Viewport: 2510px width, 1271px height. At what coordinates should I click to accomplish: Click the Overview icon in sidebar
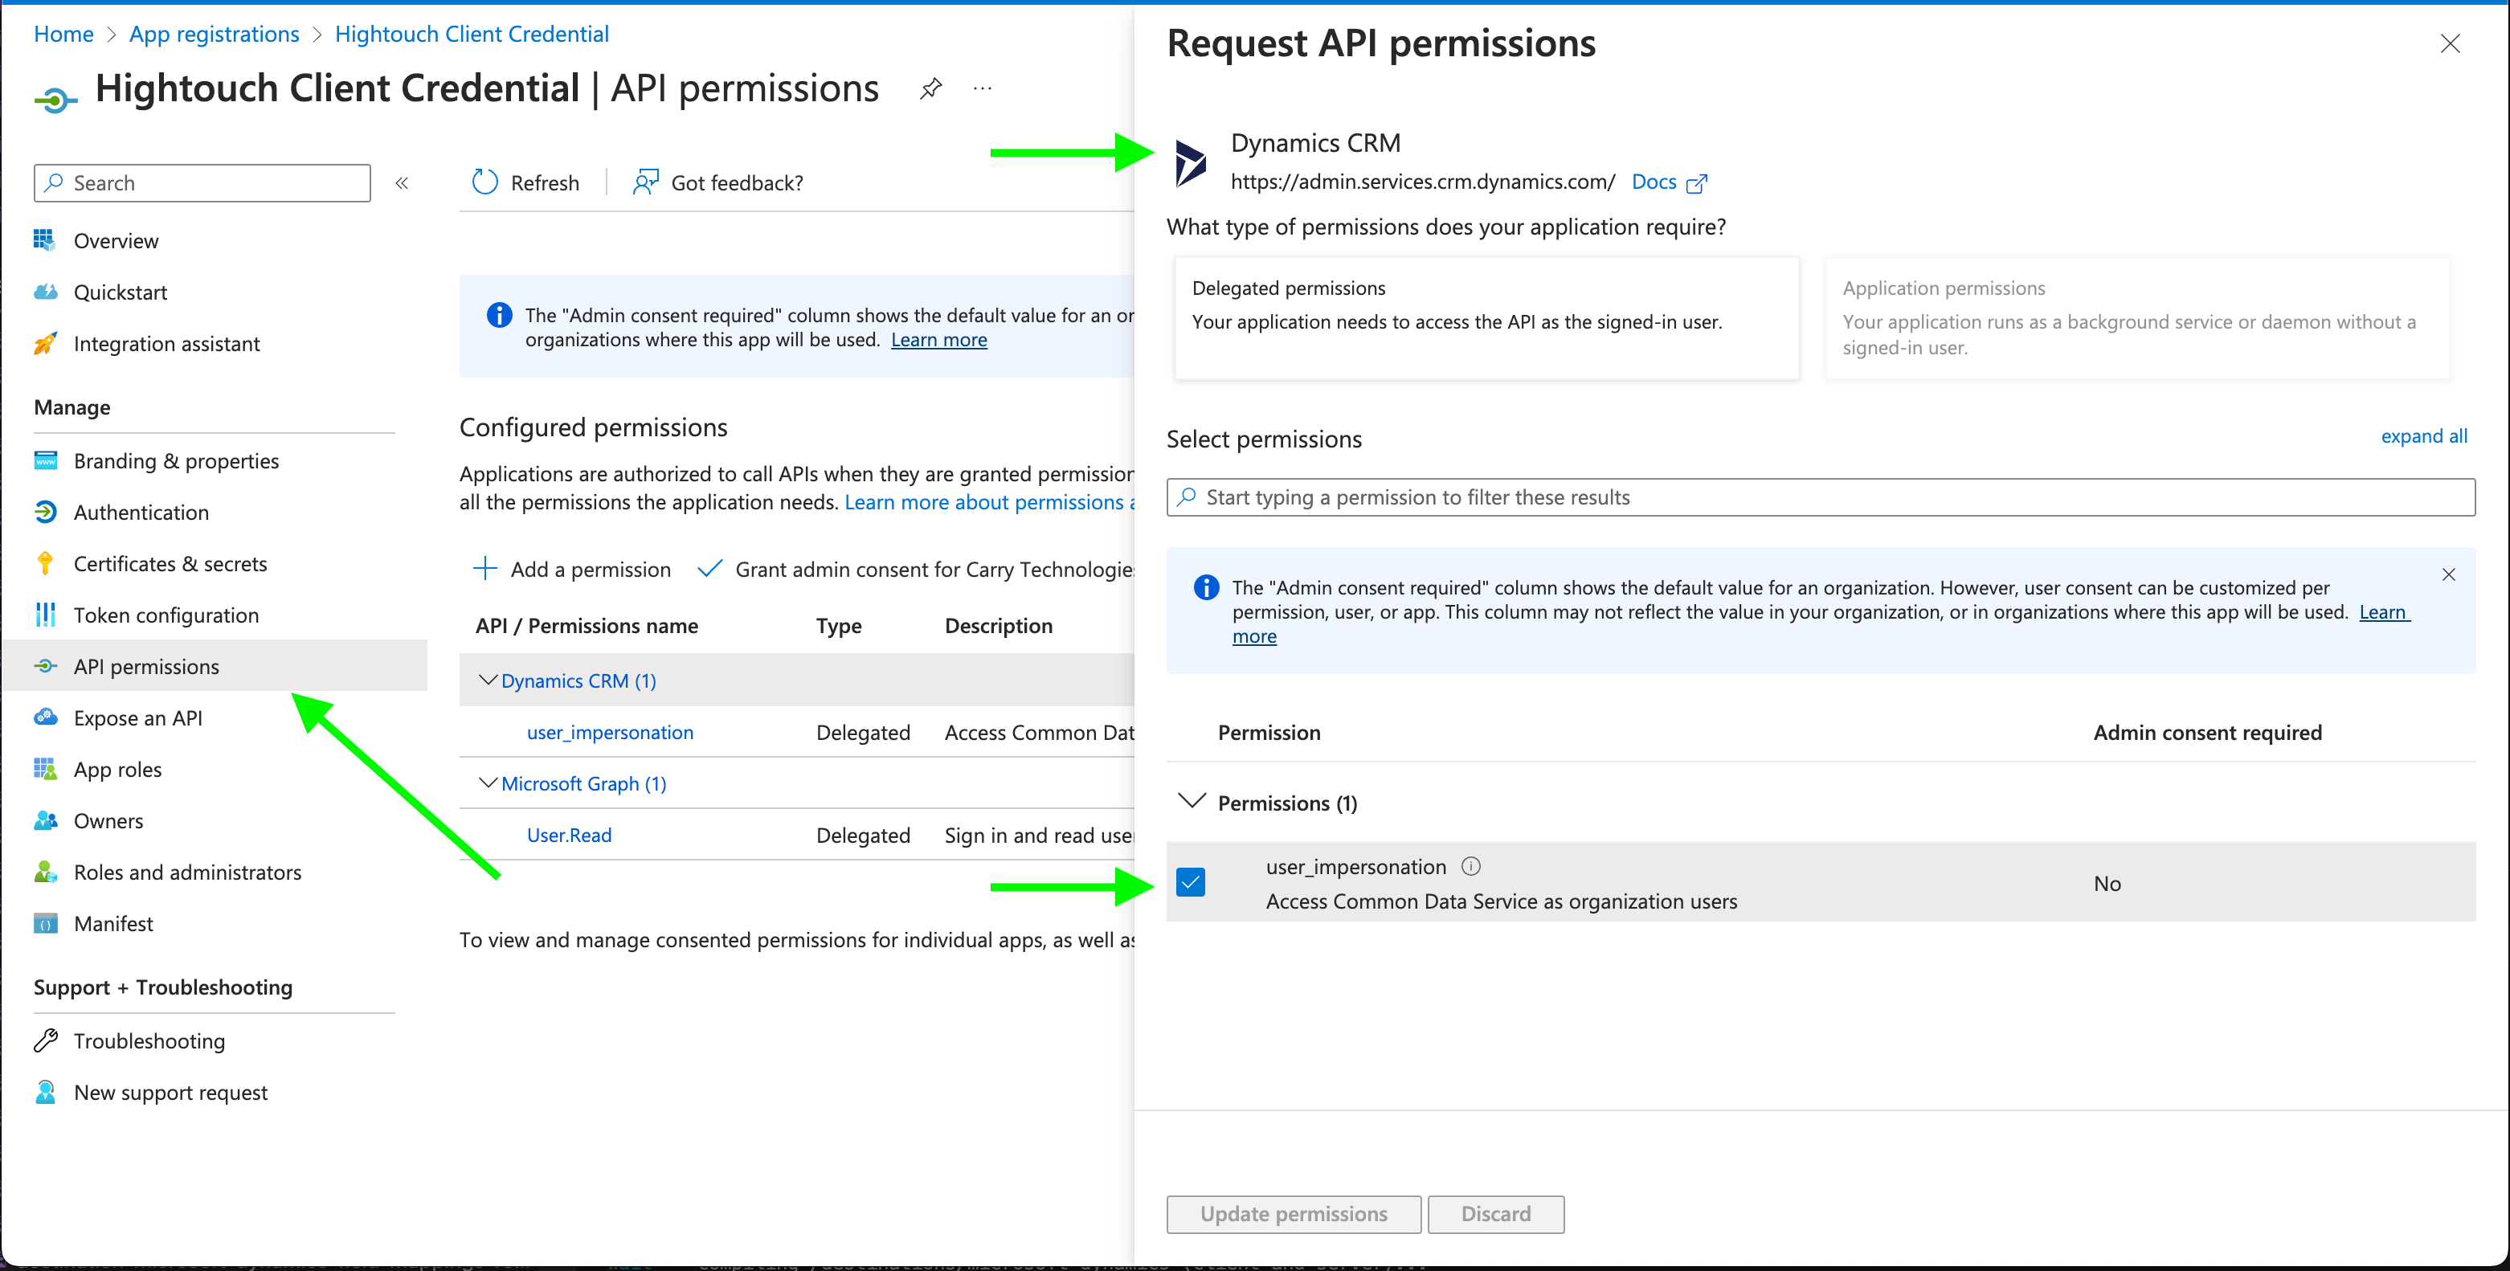(45, 239)
